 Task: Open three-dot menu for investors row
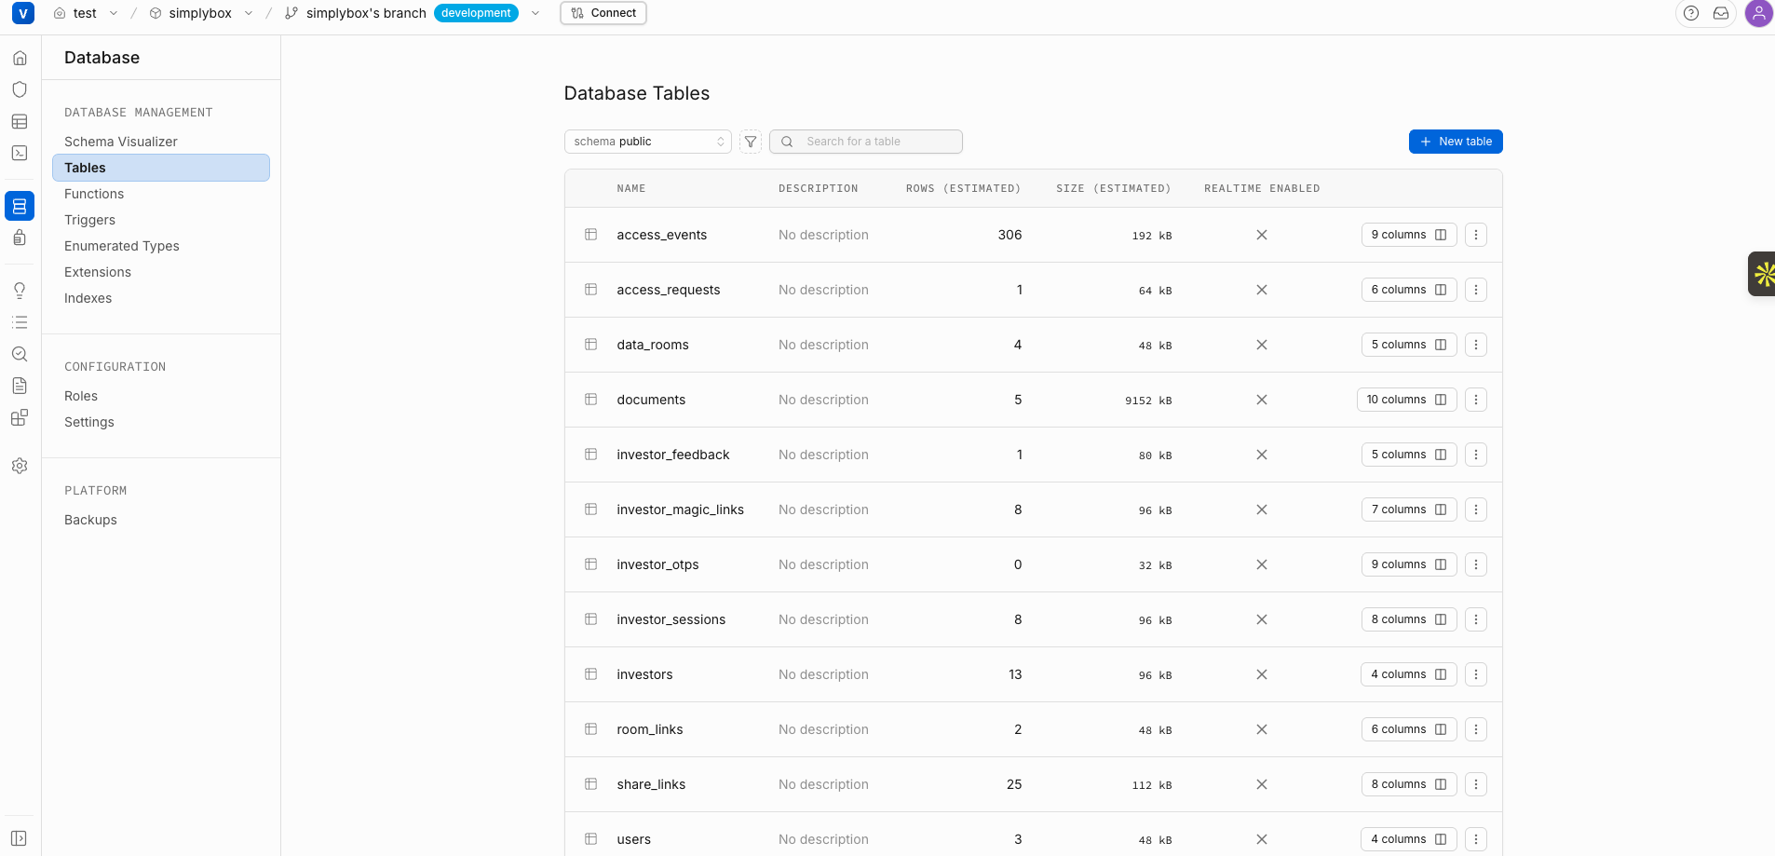coord(1476,674)
